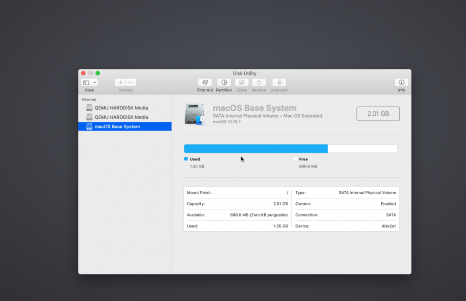This screenshot has width=466, height=301.
Task: Open the Partition tool
Action: click(224, 82)
